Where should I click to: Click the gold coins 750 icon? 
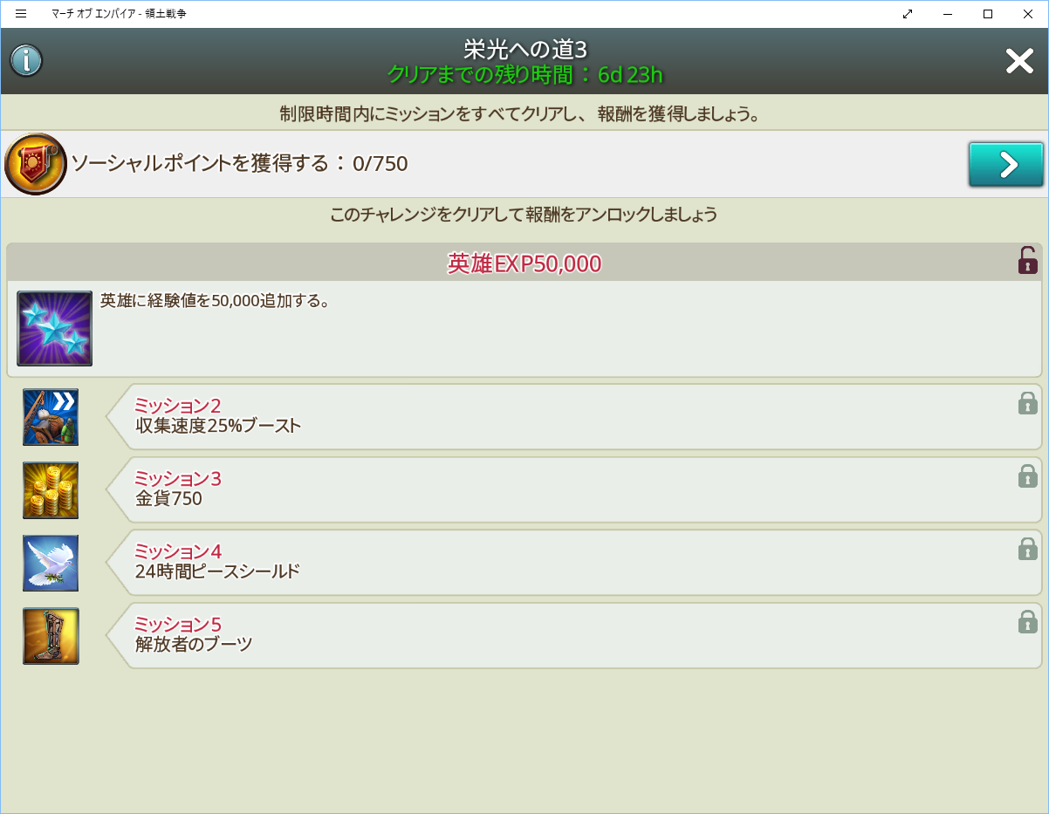[x=51, y=490]
